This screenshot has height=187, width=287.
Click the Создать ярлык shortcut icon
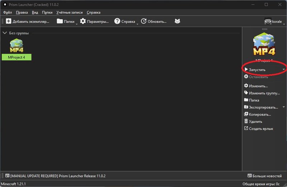coord(246,128)
